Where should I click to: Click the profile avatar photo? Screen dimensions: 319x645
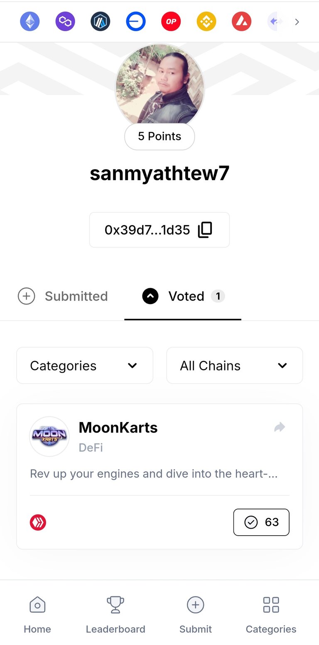[159, 85]
